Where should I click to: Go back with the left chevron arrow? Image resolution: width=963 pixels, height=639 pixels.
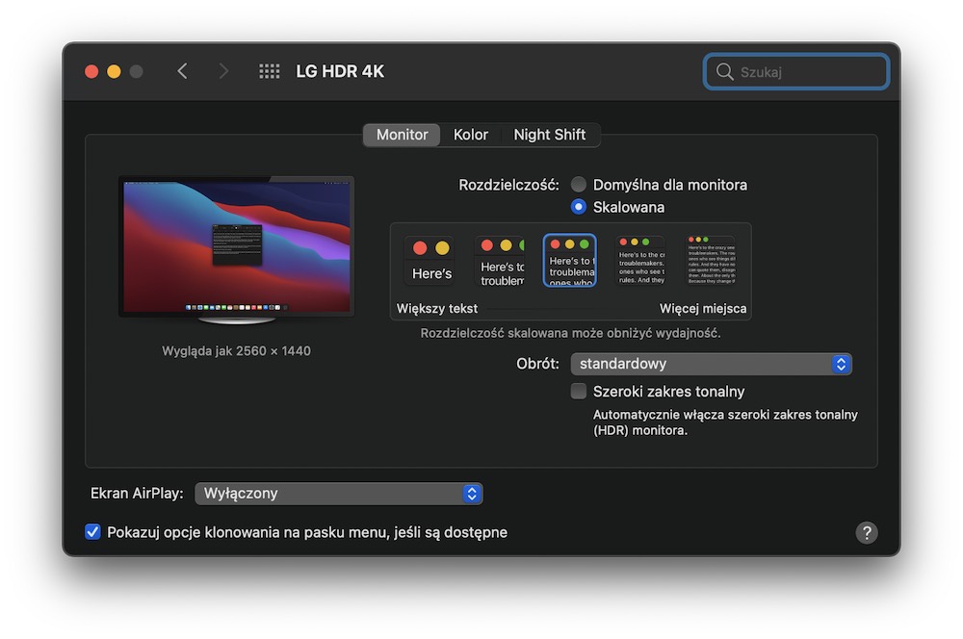pos(182,71)
